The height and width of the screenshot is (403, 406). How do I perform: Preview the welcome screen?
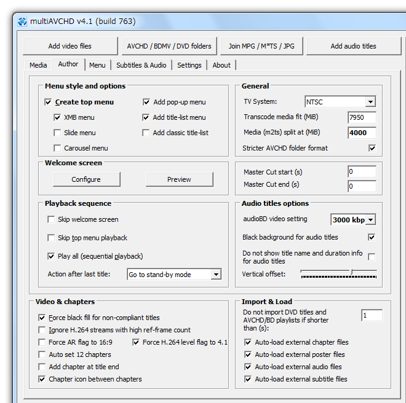tap(180, 179)
